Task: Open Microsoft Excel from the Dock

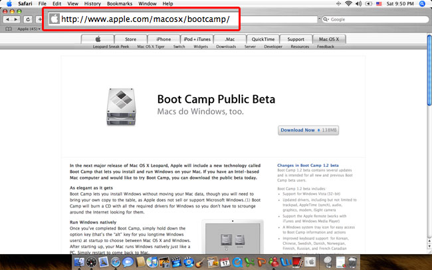Action: pos(249,262)
